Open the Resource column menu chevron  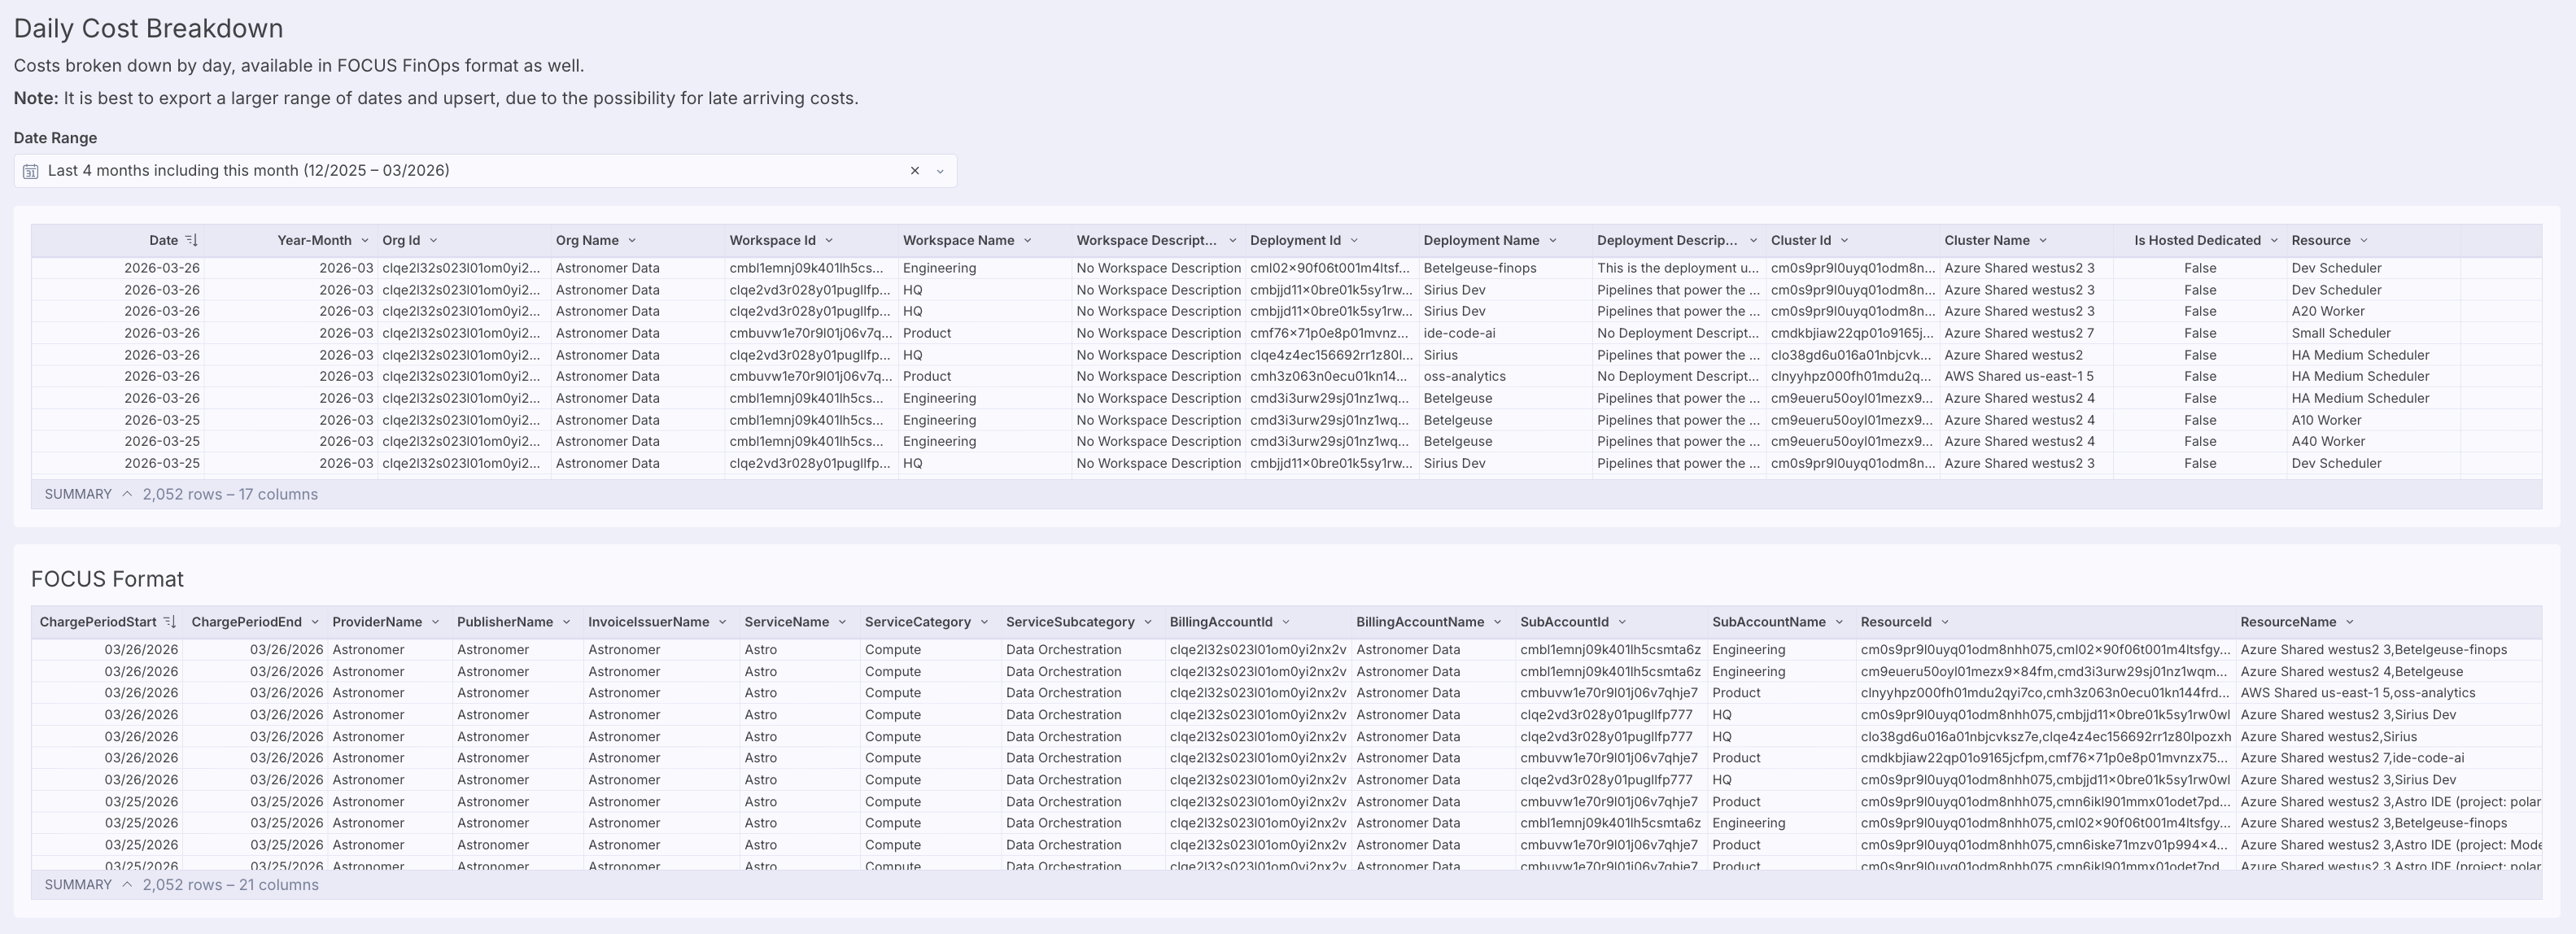click(2364, 240)
